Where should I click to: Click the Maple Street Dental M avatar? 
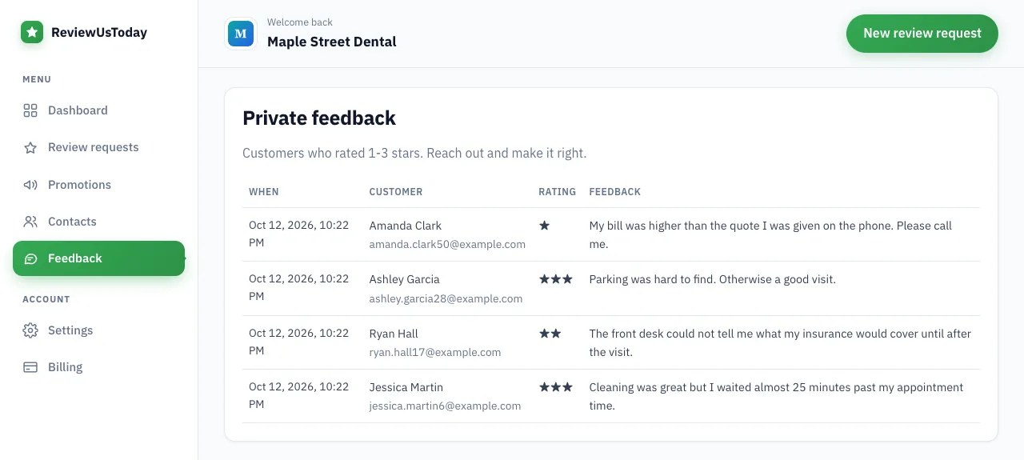pyautogui.click(x=241, y=34)
